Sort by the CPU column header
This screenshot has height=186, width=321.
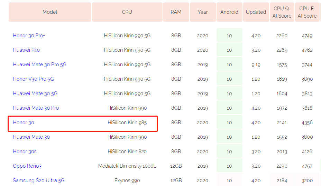click(x=127, y=12)
